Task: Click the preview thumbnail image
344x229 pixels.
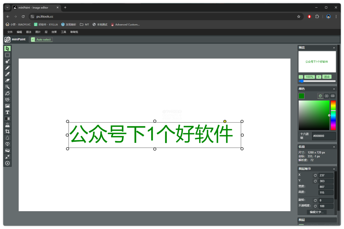Action: pos(317,62)
